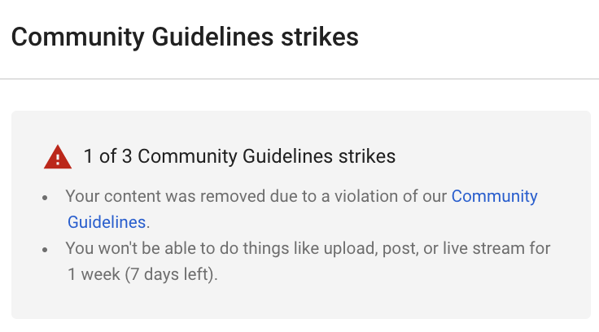Click the horizontal divider below the heading
599x332 pixels.
299,79
